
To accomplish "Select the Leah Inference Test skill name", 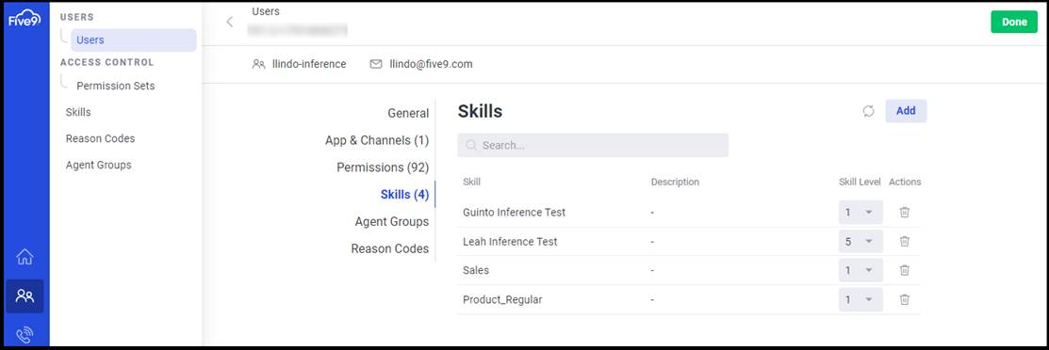I will coord(510,241).
